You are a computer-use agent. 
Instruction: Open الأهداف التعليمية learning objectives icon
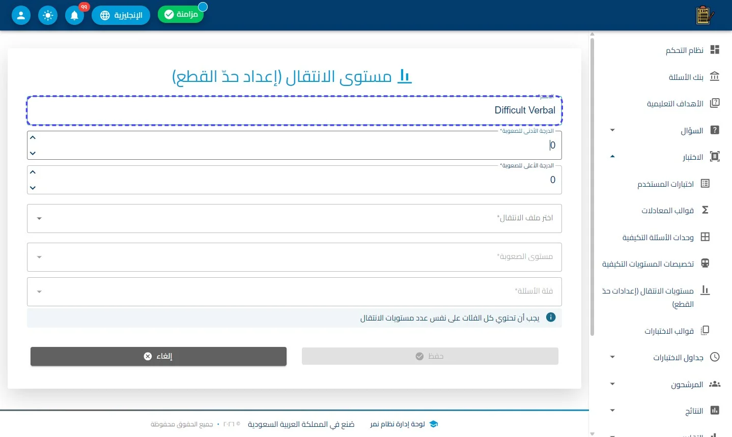click(715, 103)
